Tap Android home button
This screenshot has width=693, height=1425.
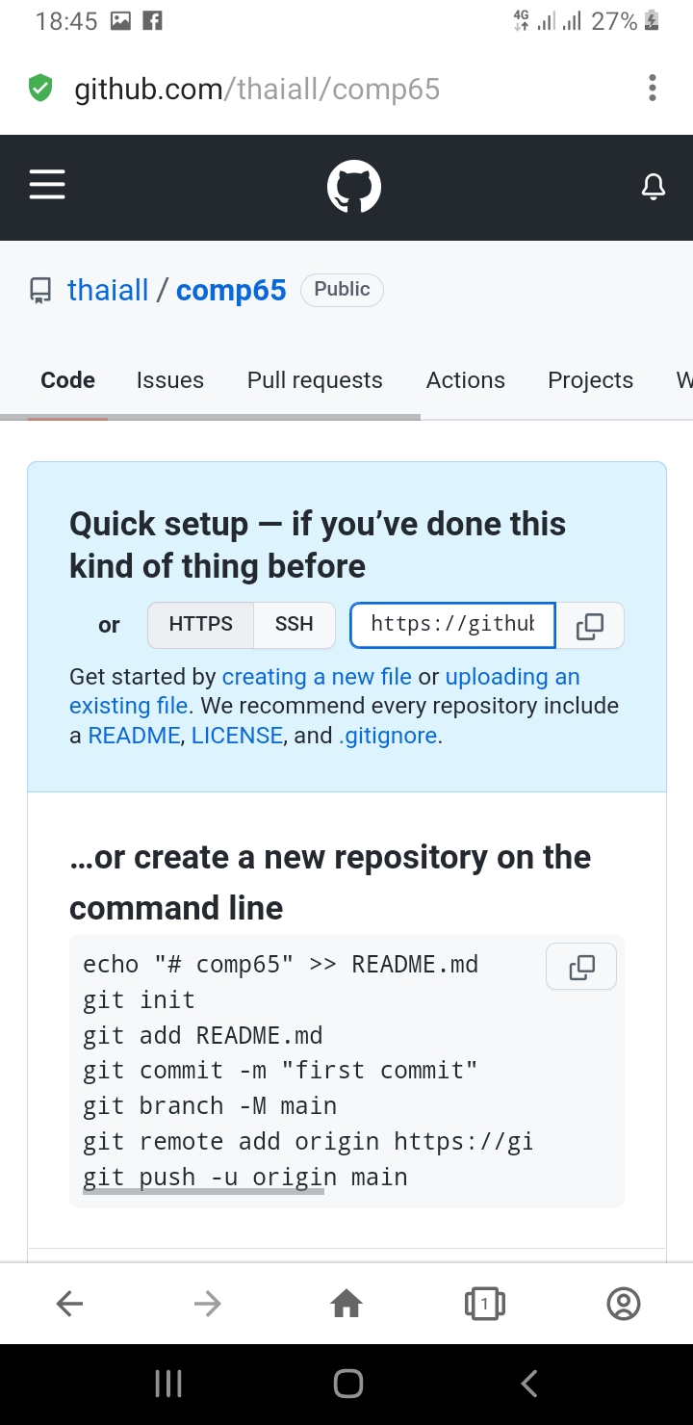point(347,1385)
